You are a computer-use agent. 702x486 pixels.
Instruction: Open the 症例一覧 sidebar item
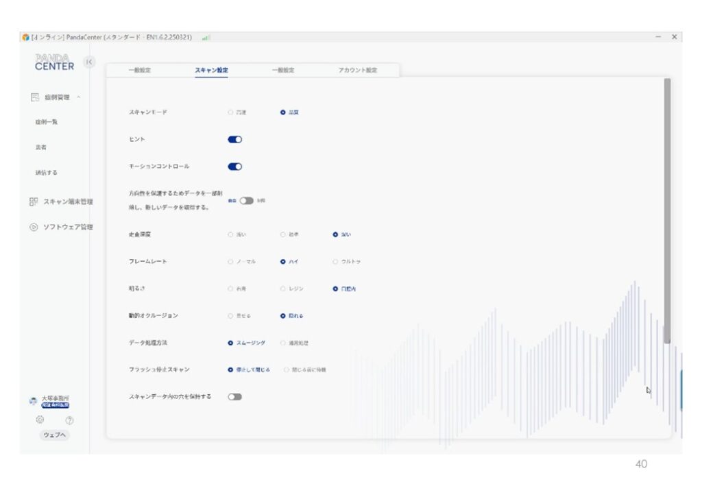pos(47,122)
